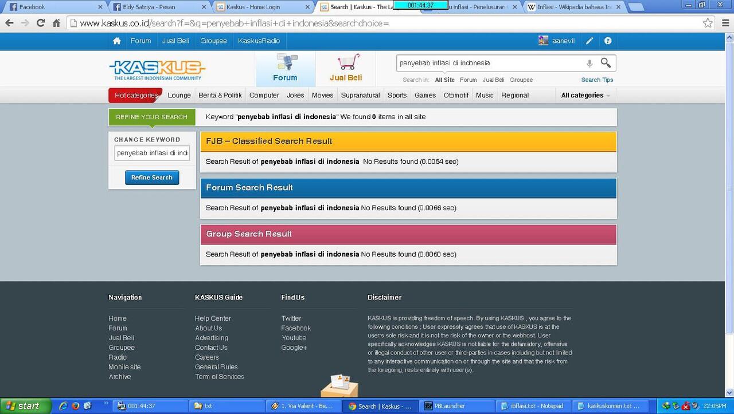Open the help question mark icon
The height and width of the screenshot is (414, 734).
point(608,41)
